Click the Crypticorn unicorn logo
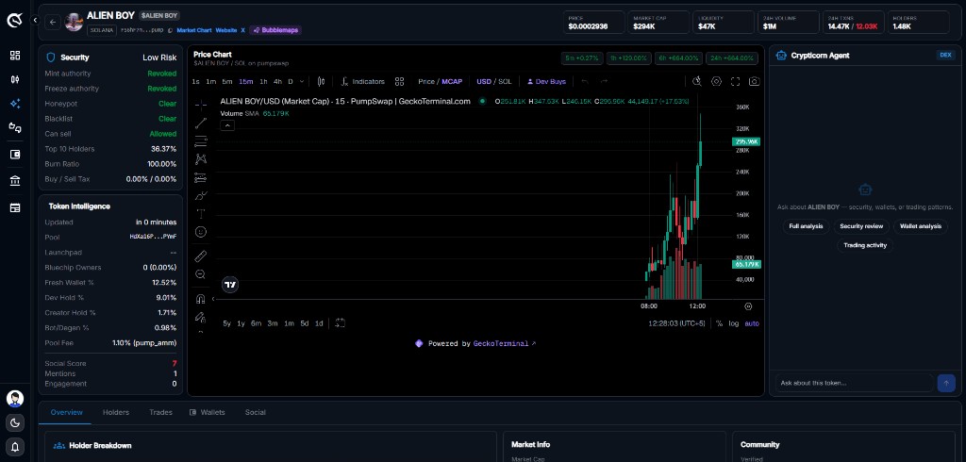 pyautogui.click(x=15, y=21)
